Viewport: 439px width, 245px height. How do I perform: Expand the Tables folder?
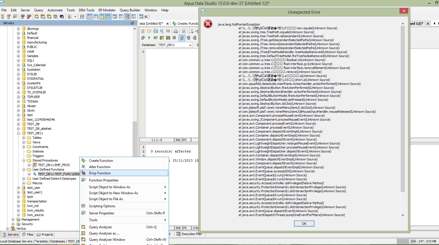(x=24, y=138)
